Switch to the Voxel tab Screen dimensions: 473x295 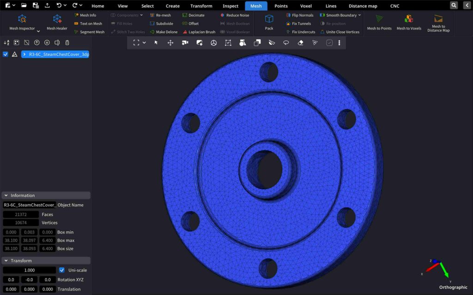click(306, 6)
